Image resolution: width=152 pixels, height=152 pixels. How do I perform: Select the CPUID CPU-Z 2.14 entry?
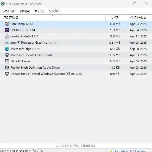coord(76,30)
